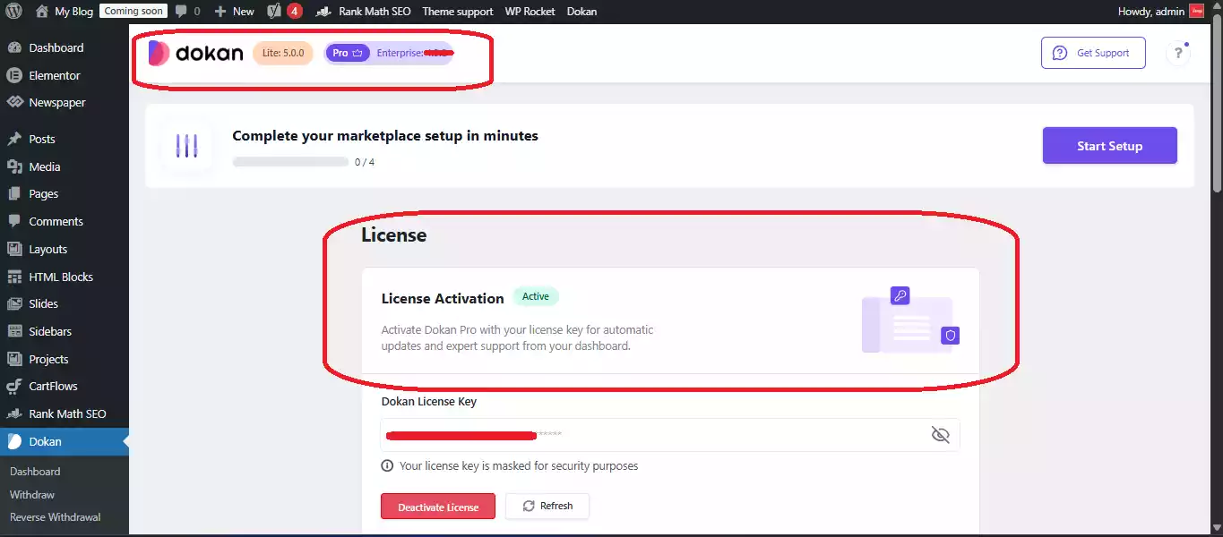Click the Get Support button
This screenshot has width=1223, height=537.
(x=1093, y=53)
